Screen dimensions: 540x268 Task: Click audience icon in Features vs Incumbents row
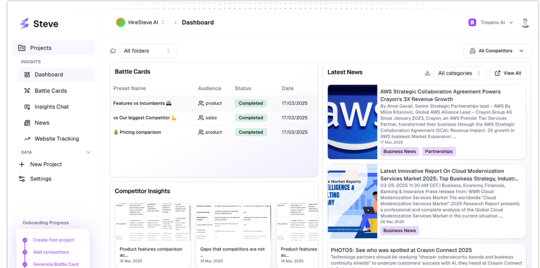[x=201, y=103]
